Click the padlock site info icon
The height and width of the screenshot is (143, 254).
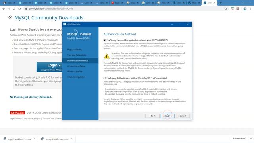(x=26, y=9)
